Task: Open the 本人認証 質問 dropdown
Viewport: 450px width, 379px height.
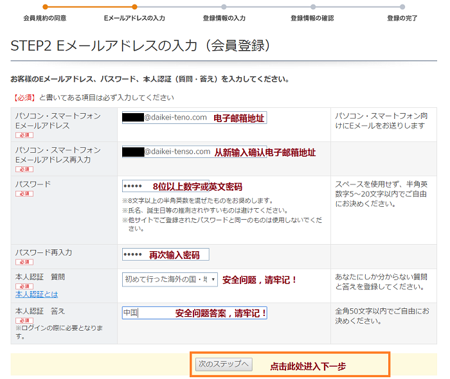Action: coord(170,280)
